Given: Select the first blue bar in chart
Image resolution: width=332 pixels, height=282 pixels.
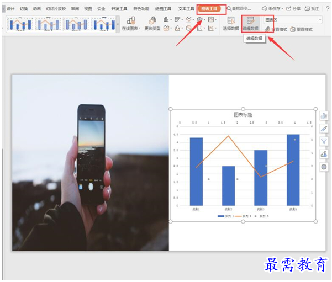Looking at the screenshot, I should pyautogui.click(x=196, y=172).
